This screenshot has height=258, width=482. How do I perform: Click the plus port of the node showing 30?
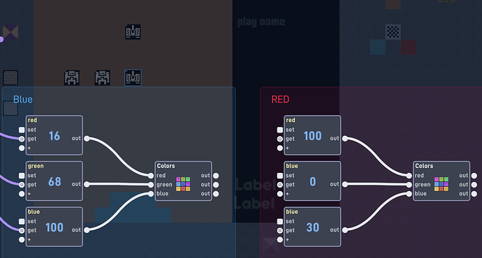[279, 240]
